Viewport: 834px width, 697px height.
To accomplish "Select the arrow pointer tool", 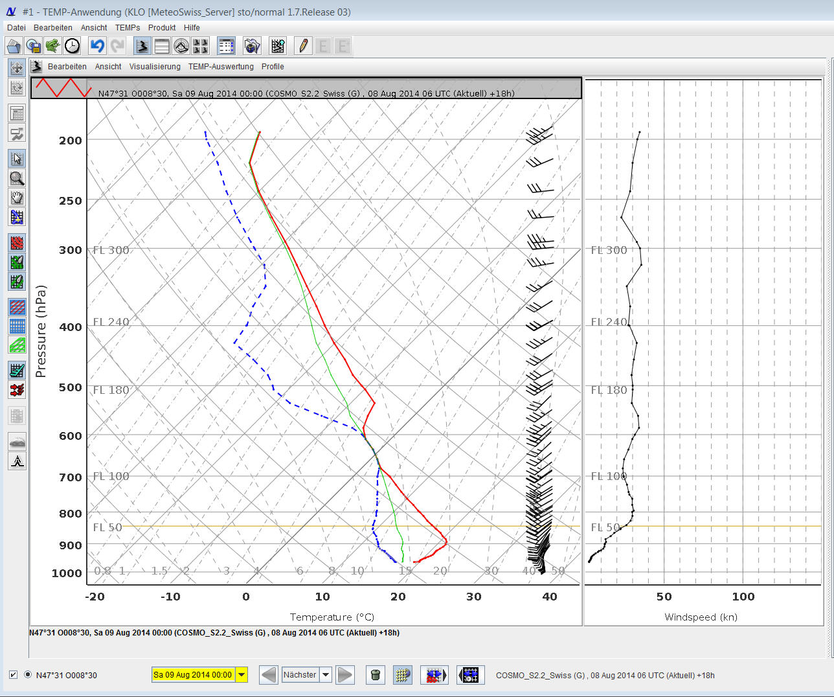I will coord(17,159).
